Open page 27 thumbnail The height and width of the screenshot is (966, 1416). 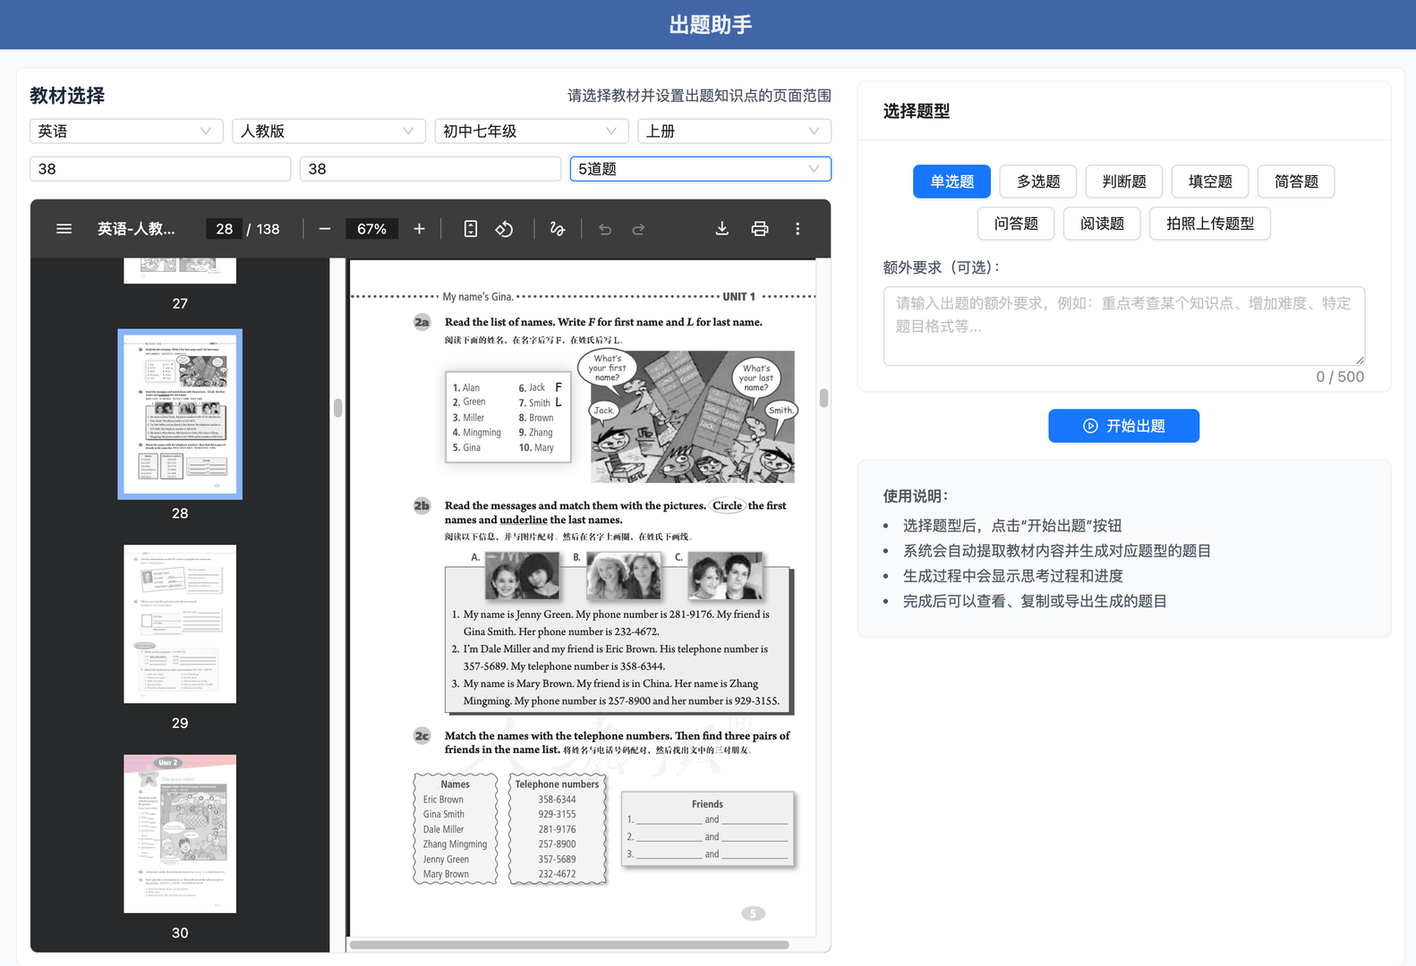click(180, 270)
